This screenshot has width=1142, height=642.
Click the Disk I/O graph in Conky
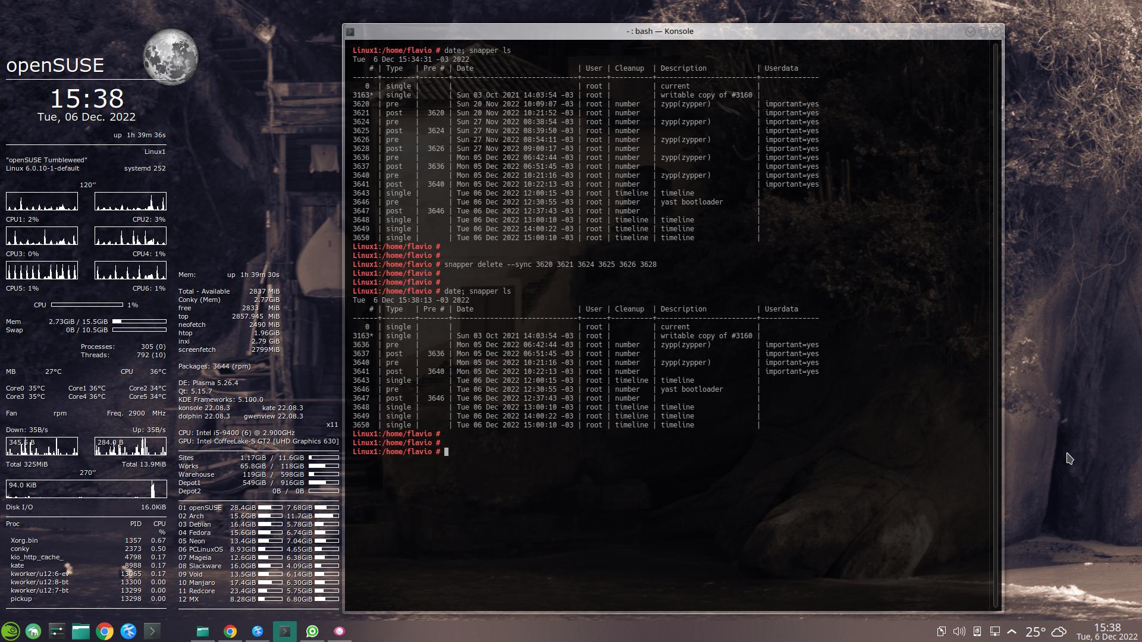tap(86, 489)
